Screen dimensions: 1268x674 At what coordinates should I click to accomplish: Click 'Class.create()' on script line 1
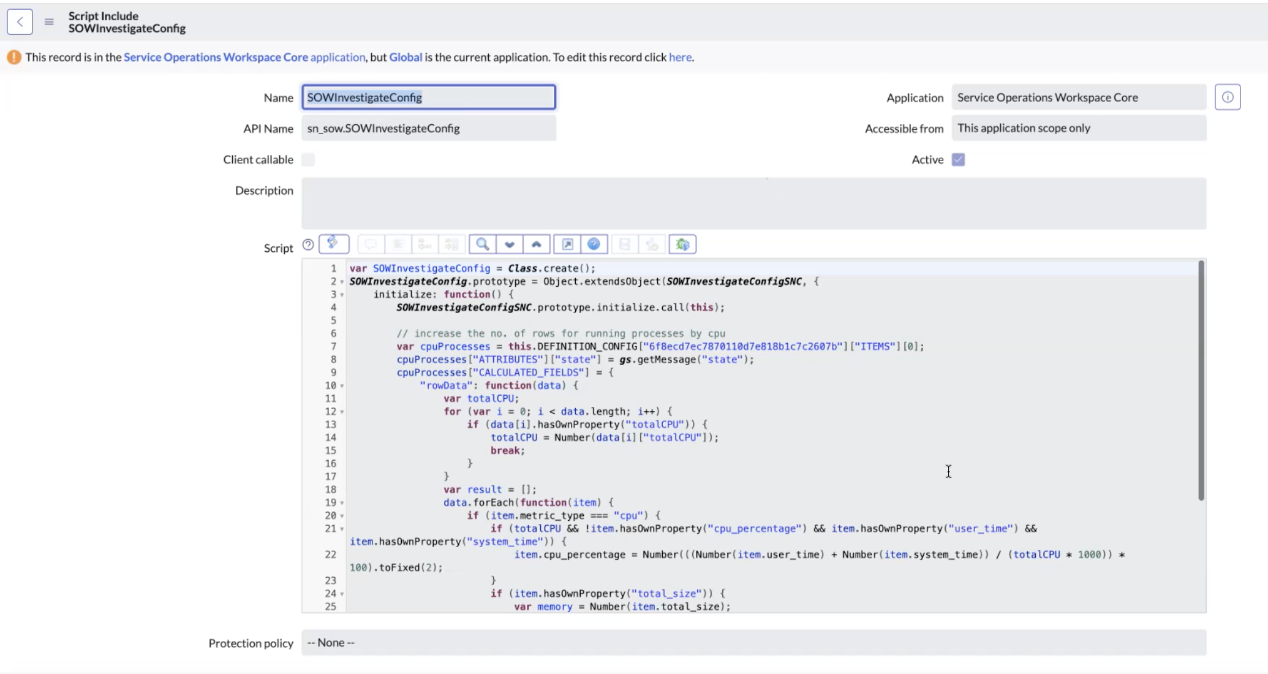coord(551,268)
